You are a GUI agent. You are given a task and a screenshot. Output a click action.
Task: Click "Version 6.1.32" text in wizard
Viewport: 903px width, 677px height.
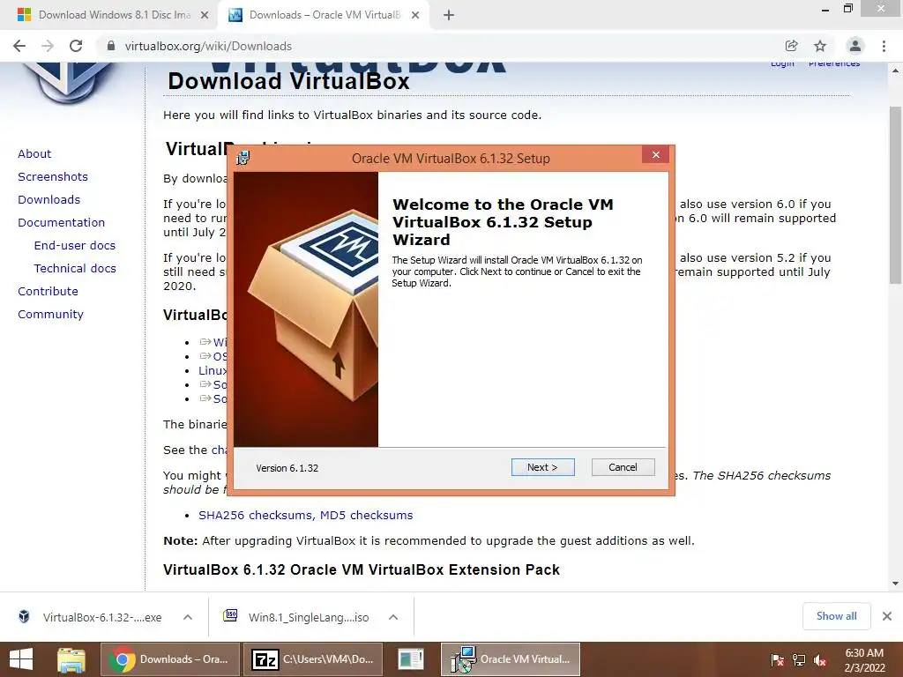pyautogui.click(x=287, y=468)
